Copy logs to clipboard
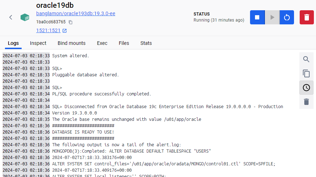Screen dimensions: 316x177 (x=306, y=73)
